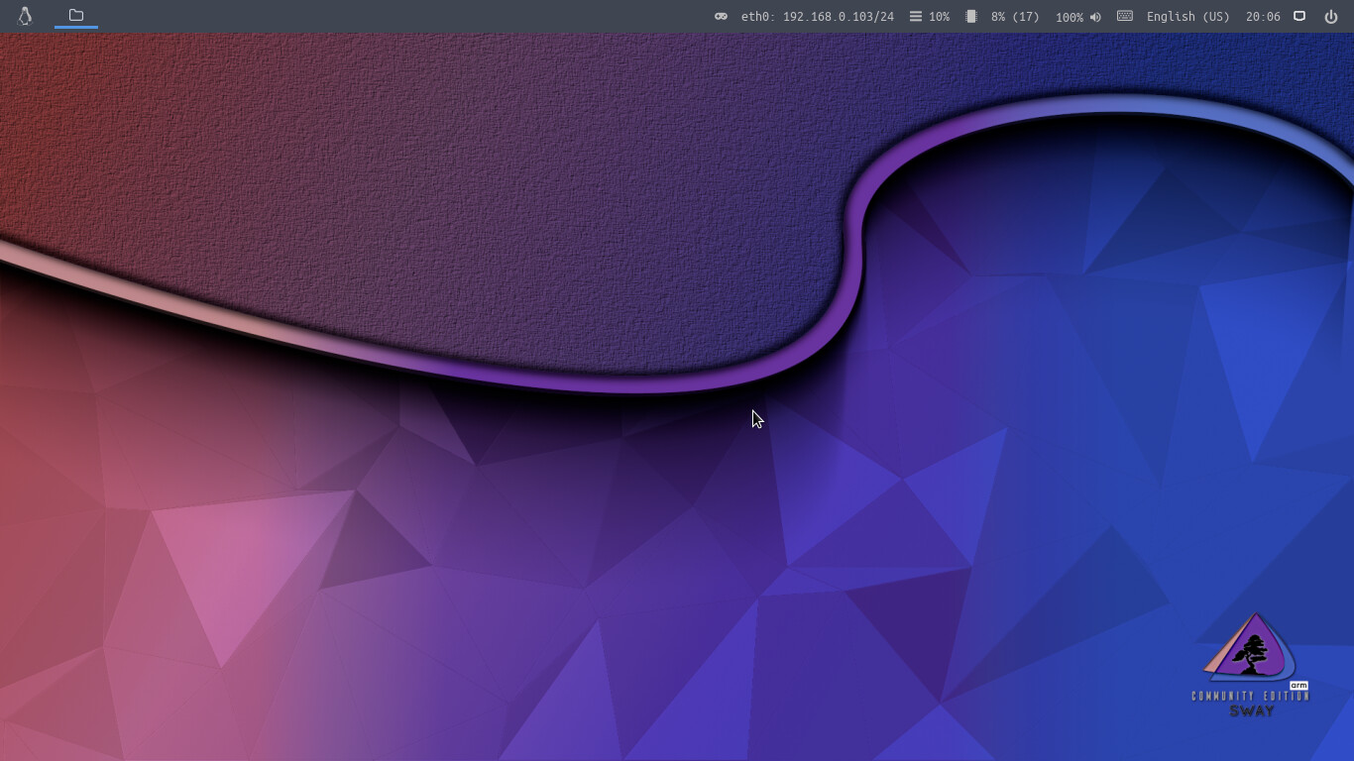Click the eth0 network address text
This screenshot has height=761, width=1354.
[818, 17]
